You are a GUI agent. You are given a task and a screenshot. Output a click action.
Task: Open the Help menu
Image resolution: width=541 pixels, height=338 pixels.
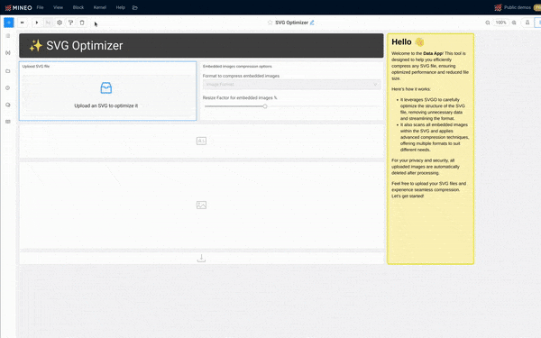(x=121, y=7)
